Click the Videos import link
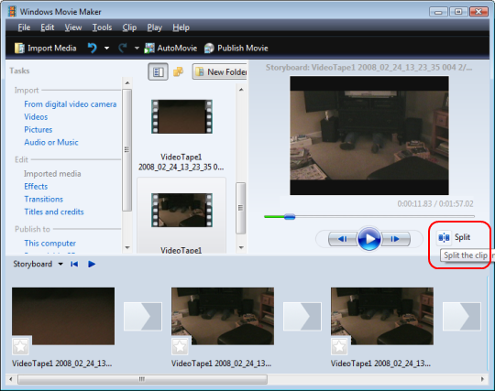The image size is (495, 391). [36, 116]
